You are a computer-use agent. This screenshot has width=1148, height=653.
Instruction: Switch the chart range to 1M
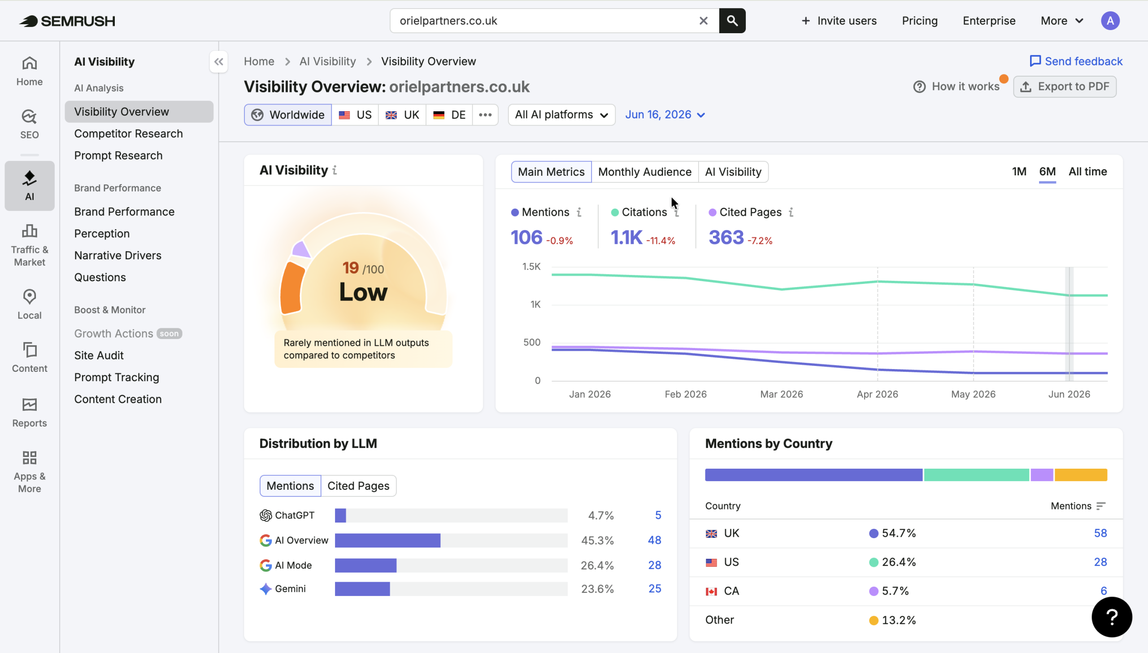[x=1019, y=171]
